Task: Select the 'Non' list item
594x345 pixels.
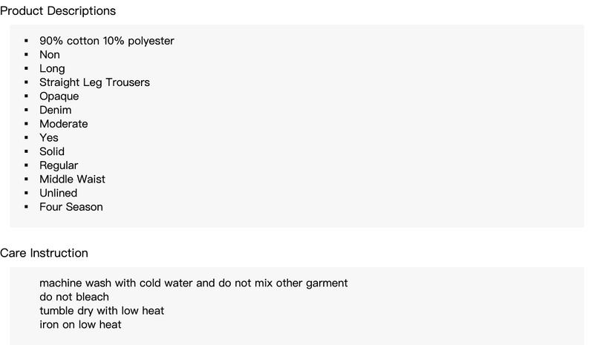Action: tap(50, 55)
